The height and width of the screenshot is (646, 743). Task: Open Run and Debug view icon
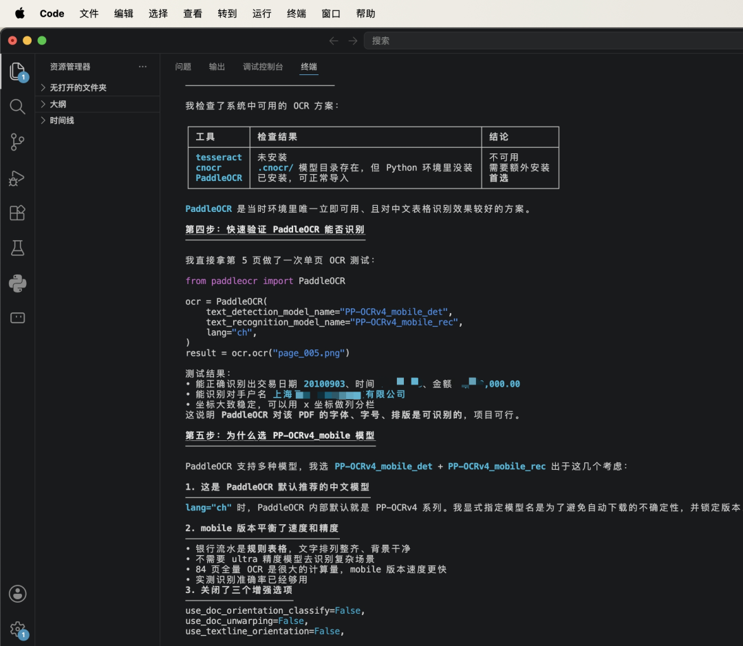point(17,177)
